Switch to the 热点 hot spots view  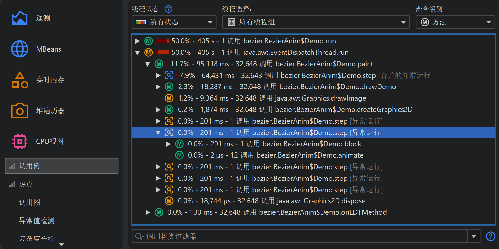pyautogui.click(x=26, y=184)
